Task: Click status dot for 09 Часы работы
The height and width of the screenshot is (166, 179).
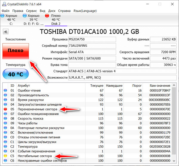Action: tap(5, 123)
